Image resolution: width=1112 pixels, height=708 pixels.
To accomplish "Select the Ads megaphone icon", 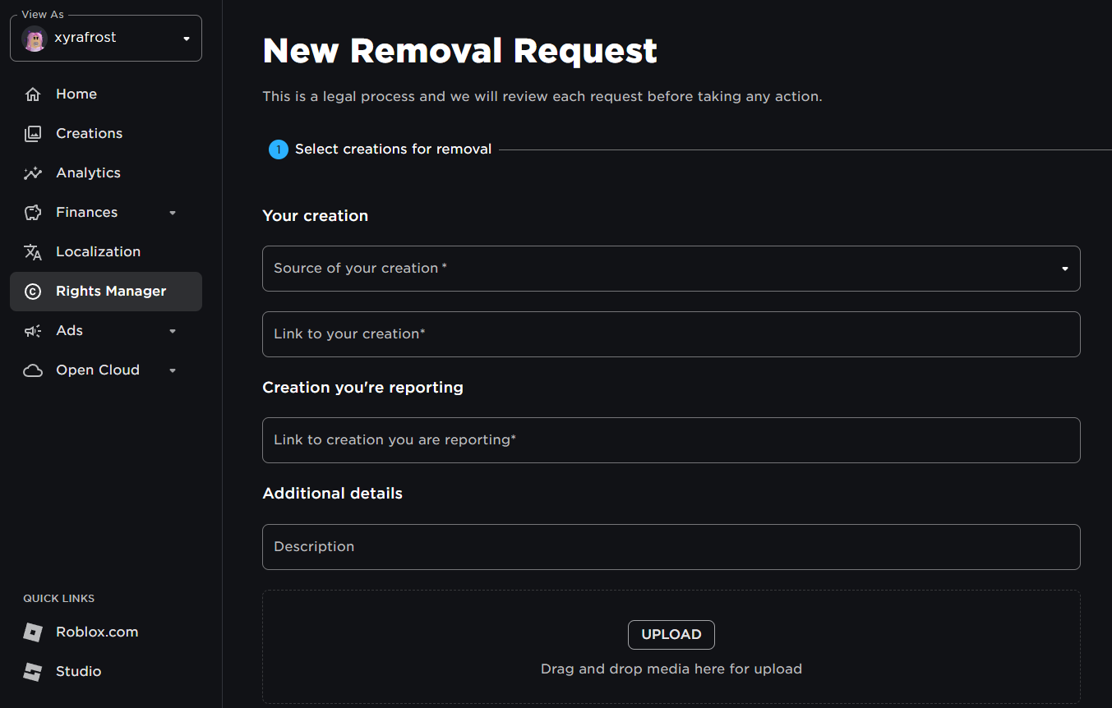I will 33,330.
